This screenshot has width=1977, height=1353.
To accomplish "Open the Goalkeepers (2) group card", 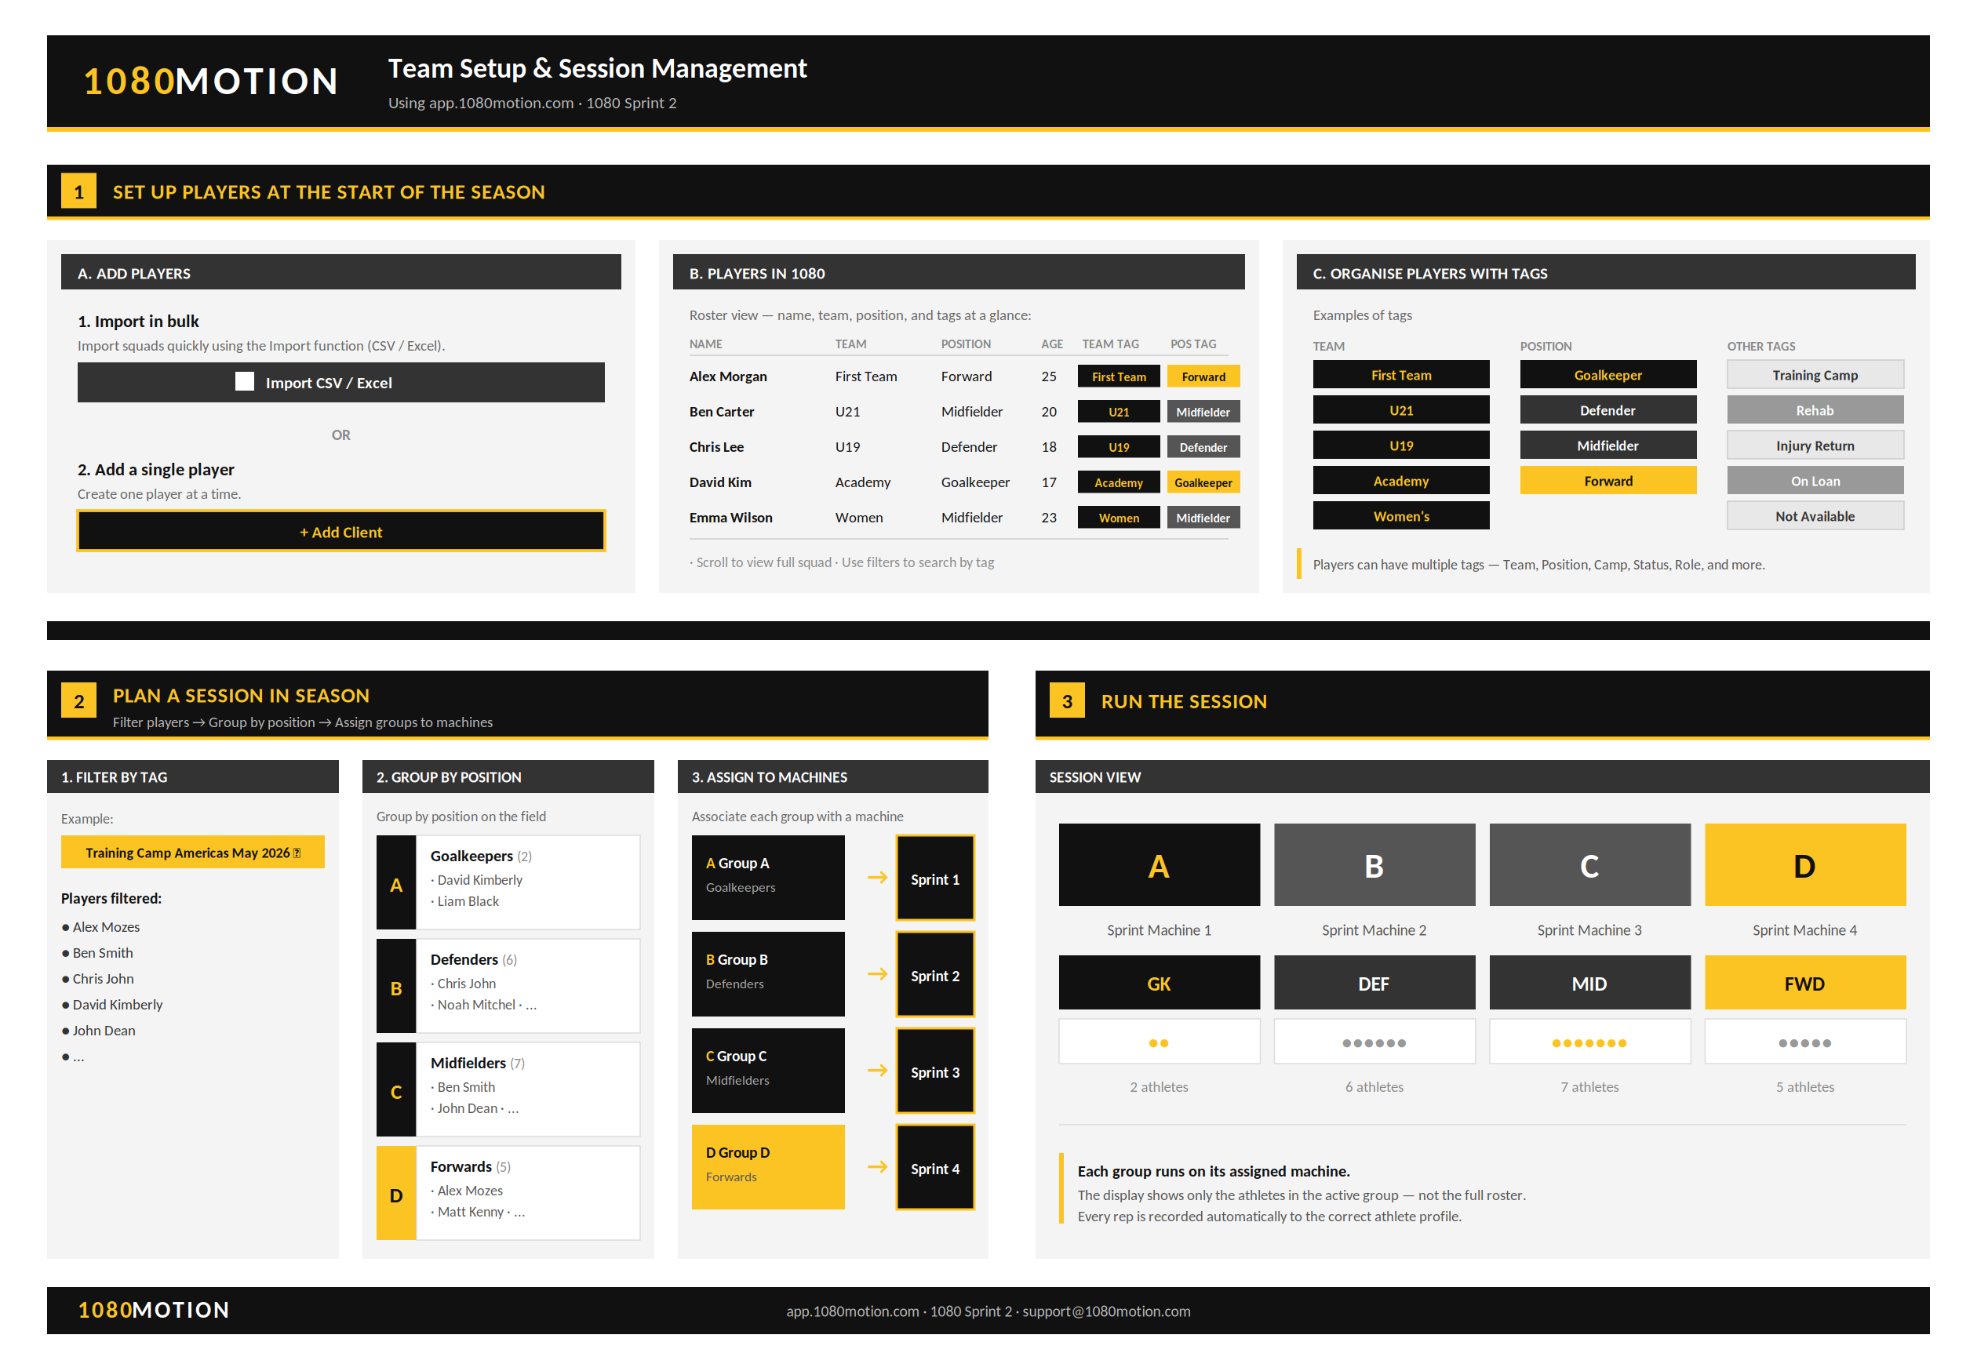I will 508,882.
